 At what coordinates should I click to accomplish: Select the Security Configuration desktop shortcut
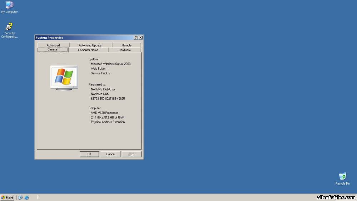9,30
